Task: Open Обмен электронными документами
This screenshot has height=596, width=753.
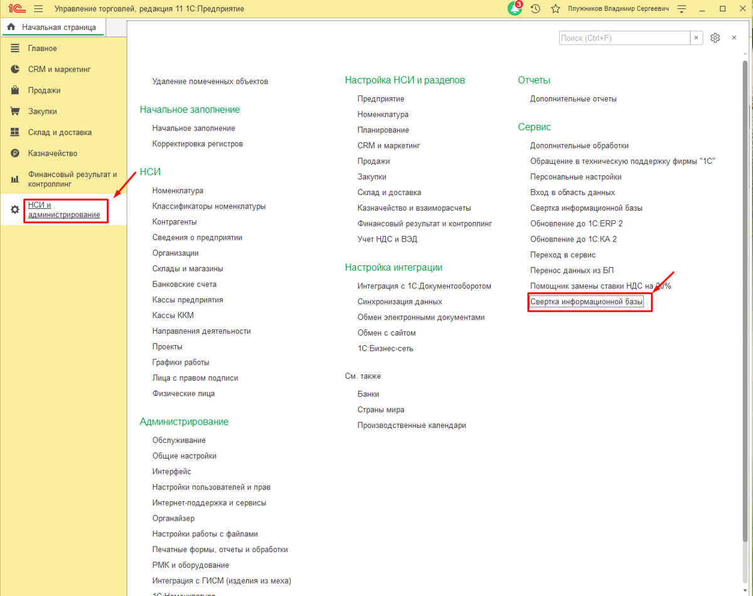Action: [421, 317]
